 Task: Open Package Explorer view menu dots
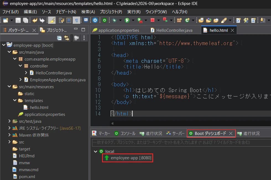click(84, 38)
